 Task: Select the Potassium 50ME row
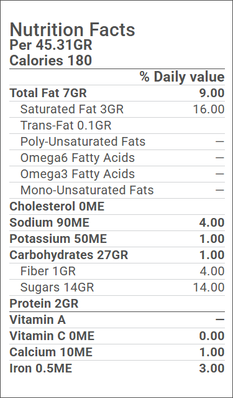(x=117, y=239)
